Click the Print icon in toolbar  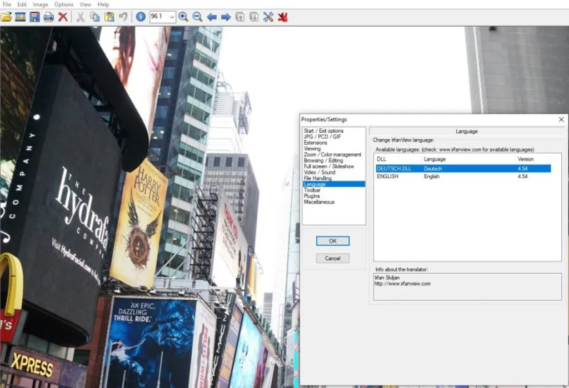(49, 17)
